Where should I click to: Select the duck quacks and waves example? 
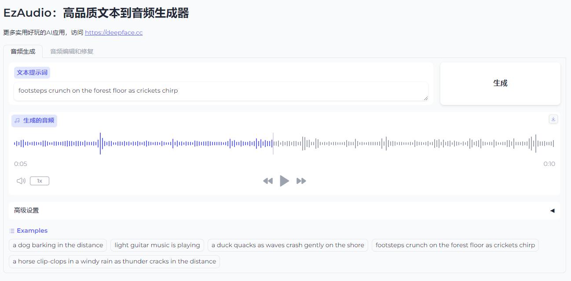point(288,245)
